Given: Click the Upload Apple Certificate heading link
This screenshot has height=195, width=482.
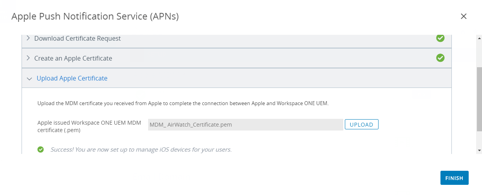Looking at the screenshot, I should [72, 78].
